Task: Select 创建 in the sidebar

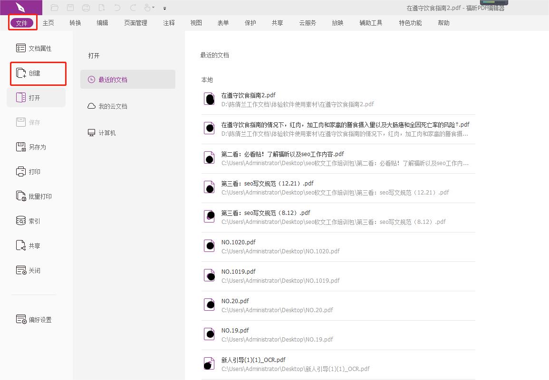Action: [x=34, y=74]
